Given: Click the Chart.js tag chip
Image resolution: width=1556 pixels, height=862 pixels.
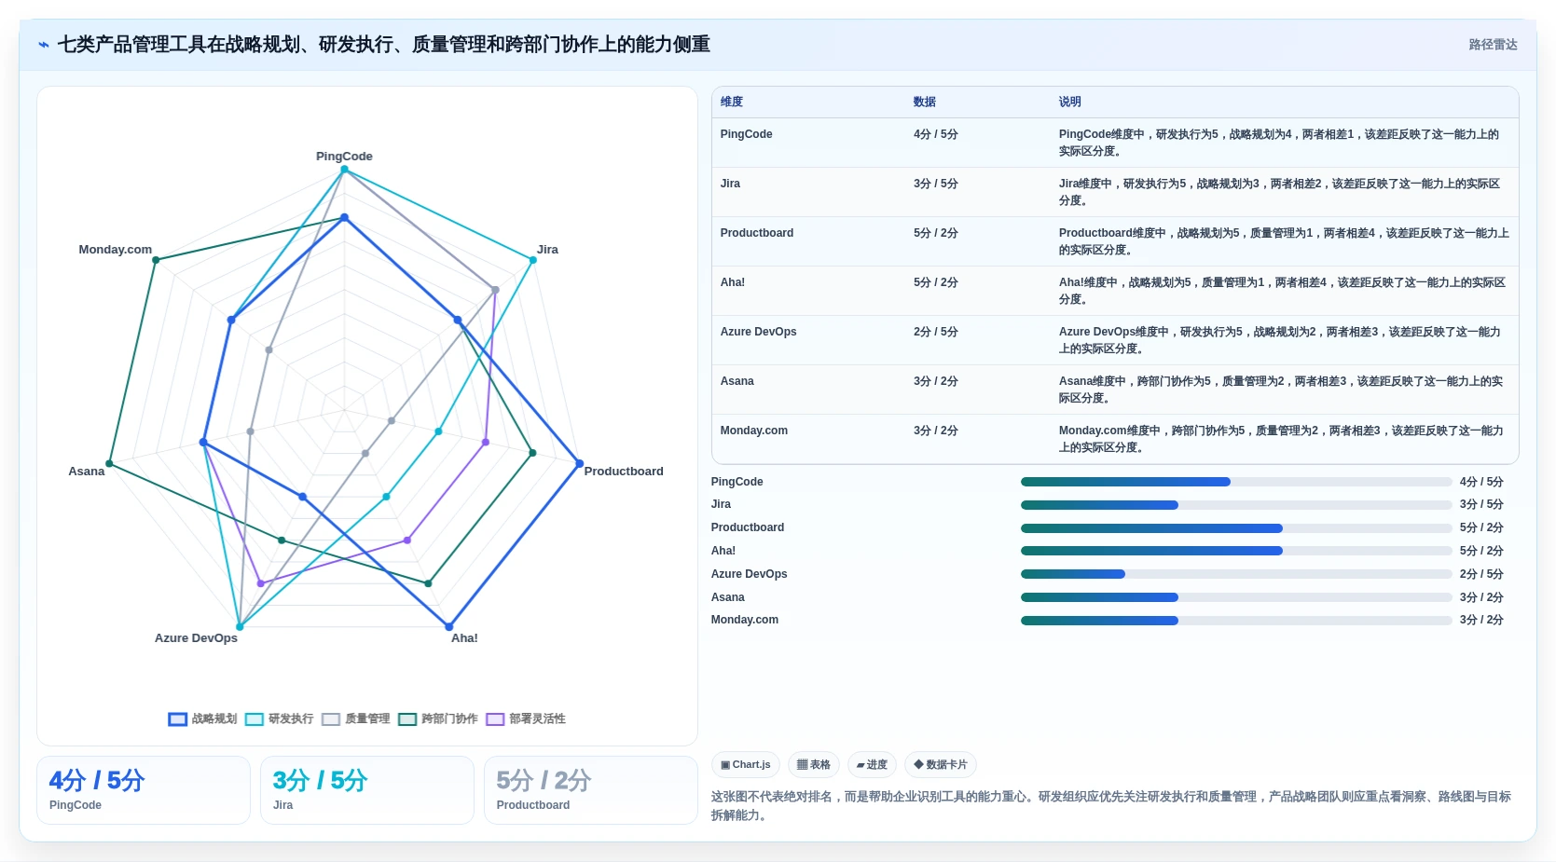Looking at the screenshot, I should (745, 764).
